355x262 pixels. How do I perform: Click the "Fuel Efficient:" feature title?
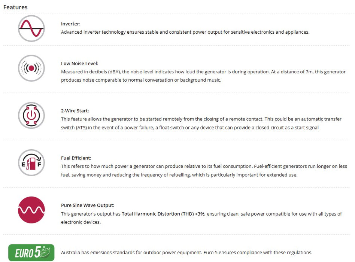(76, 158)
